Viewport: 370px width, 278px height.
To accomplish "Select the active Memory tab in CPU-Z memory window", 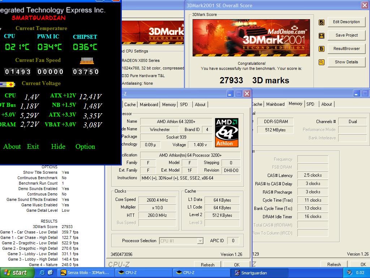I will (x=296, y=104).
